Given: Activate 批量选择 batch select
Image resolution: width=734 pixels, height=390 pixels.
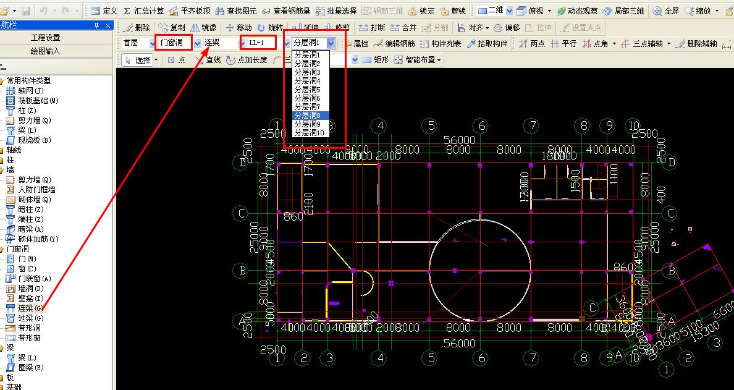Looking at the screenshot, I should pyautogui.click(x=336, y=11).
